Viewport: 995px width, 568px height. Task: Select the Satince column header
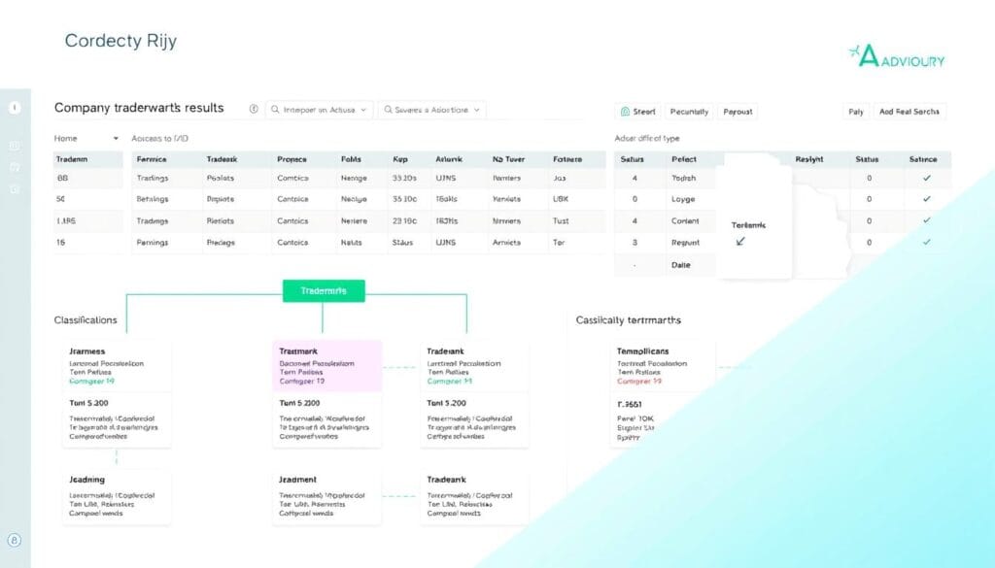(923, 159)
